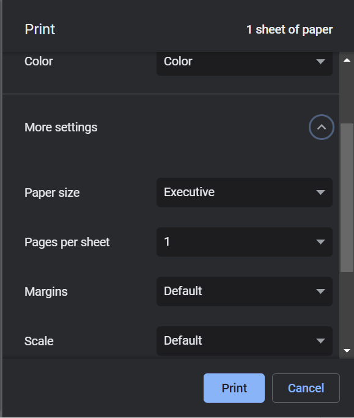Click the Scale dropdown's triangle arrow
The image size is (354, 418).
pos(320,341)
